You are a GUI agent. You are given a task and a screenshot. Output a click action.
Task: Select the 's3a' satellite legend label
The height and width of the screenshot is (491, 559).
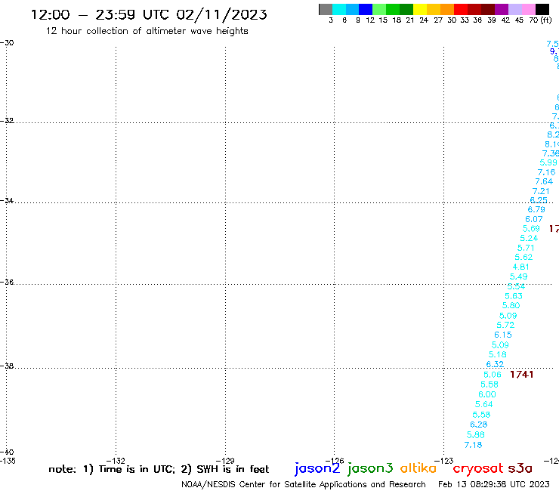[520, 468]
